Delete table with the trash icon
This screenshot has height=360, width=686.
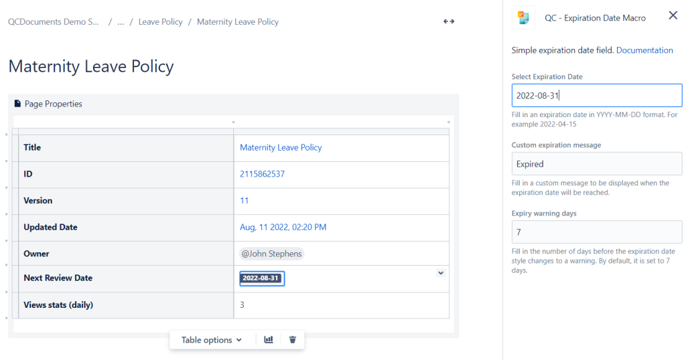click(293, 339)
